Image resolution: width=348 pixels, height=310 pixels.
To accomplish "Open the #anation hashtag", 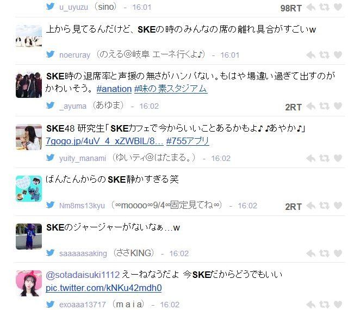I will (x=114, y=89).
